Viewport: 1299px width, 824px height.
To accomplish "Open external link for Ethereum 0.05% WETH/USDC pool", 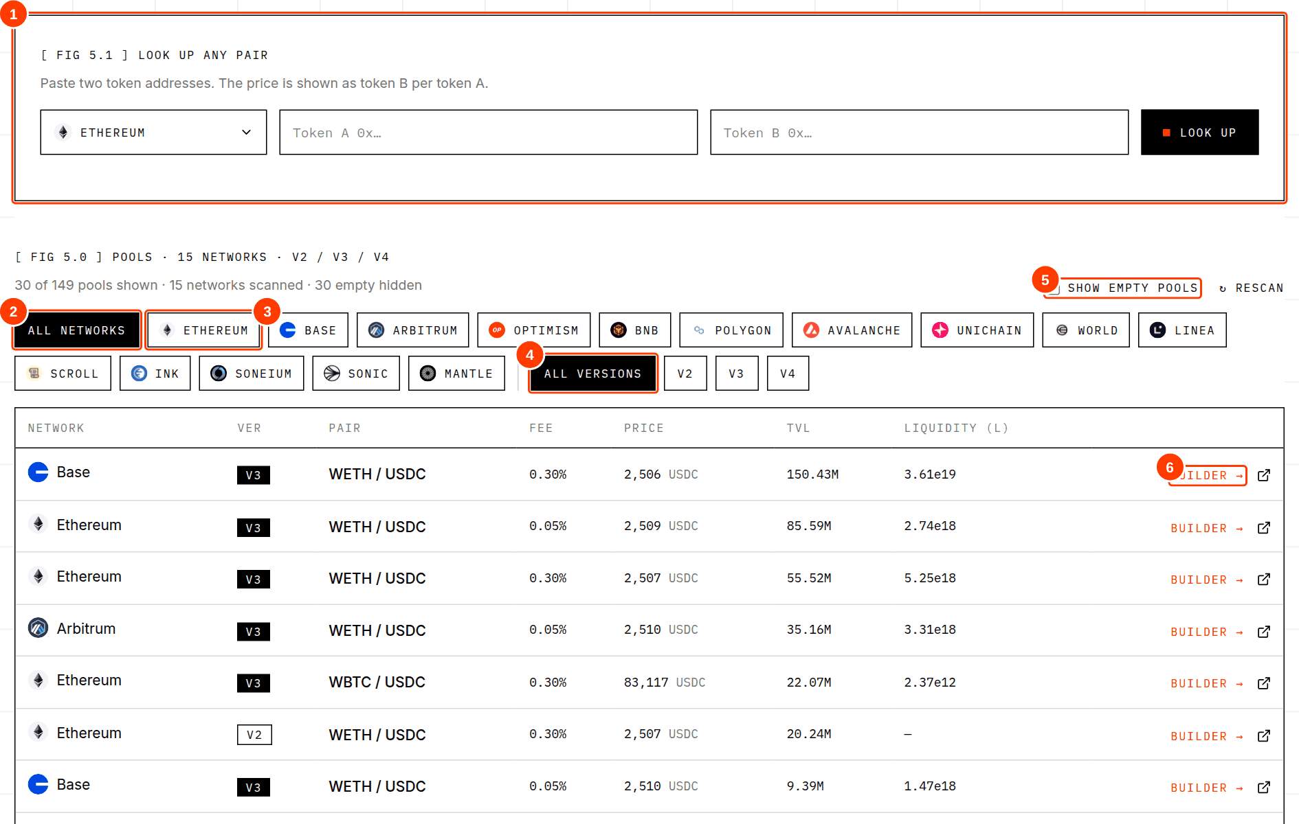I will [x=1263, y=528].
